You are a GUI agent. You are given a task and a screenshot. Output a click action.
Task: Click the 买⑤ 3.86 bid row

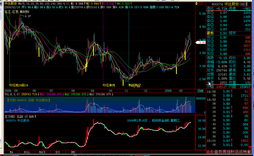pyautogui.click(x=229, y=54)
